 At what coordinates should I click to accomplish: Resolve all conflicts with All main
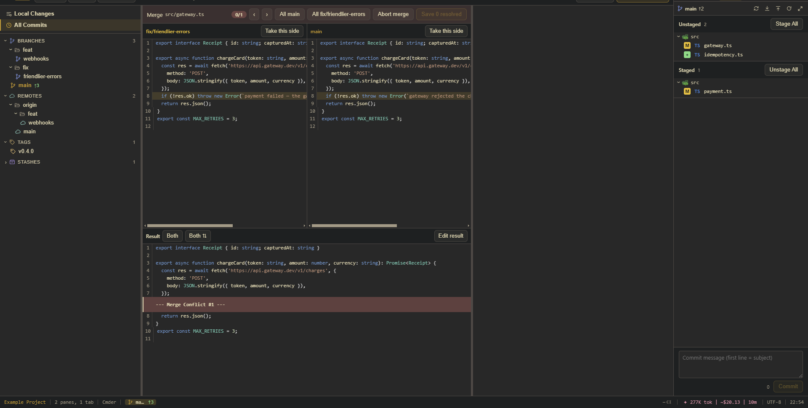point(290,14)
